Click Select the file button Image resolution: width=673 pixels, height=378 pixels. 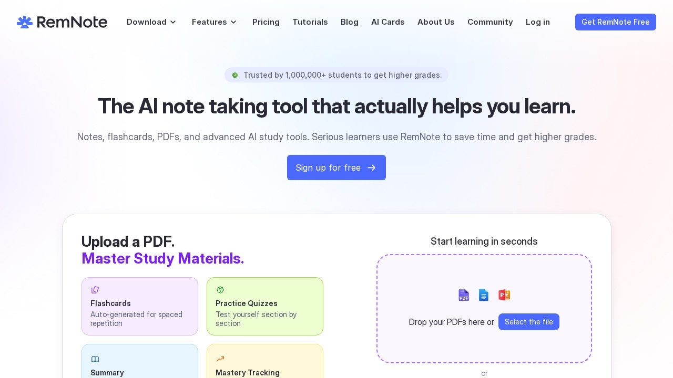pos(529,322)
